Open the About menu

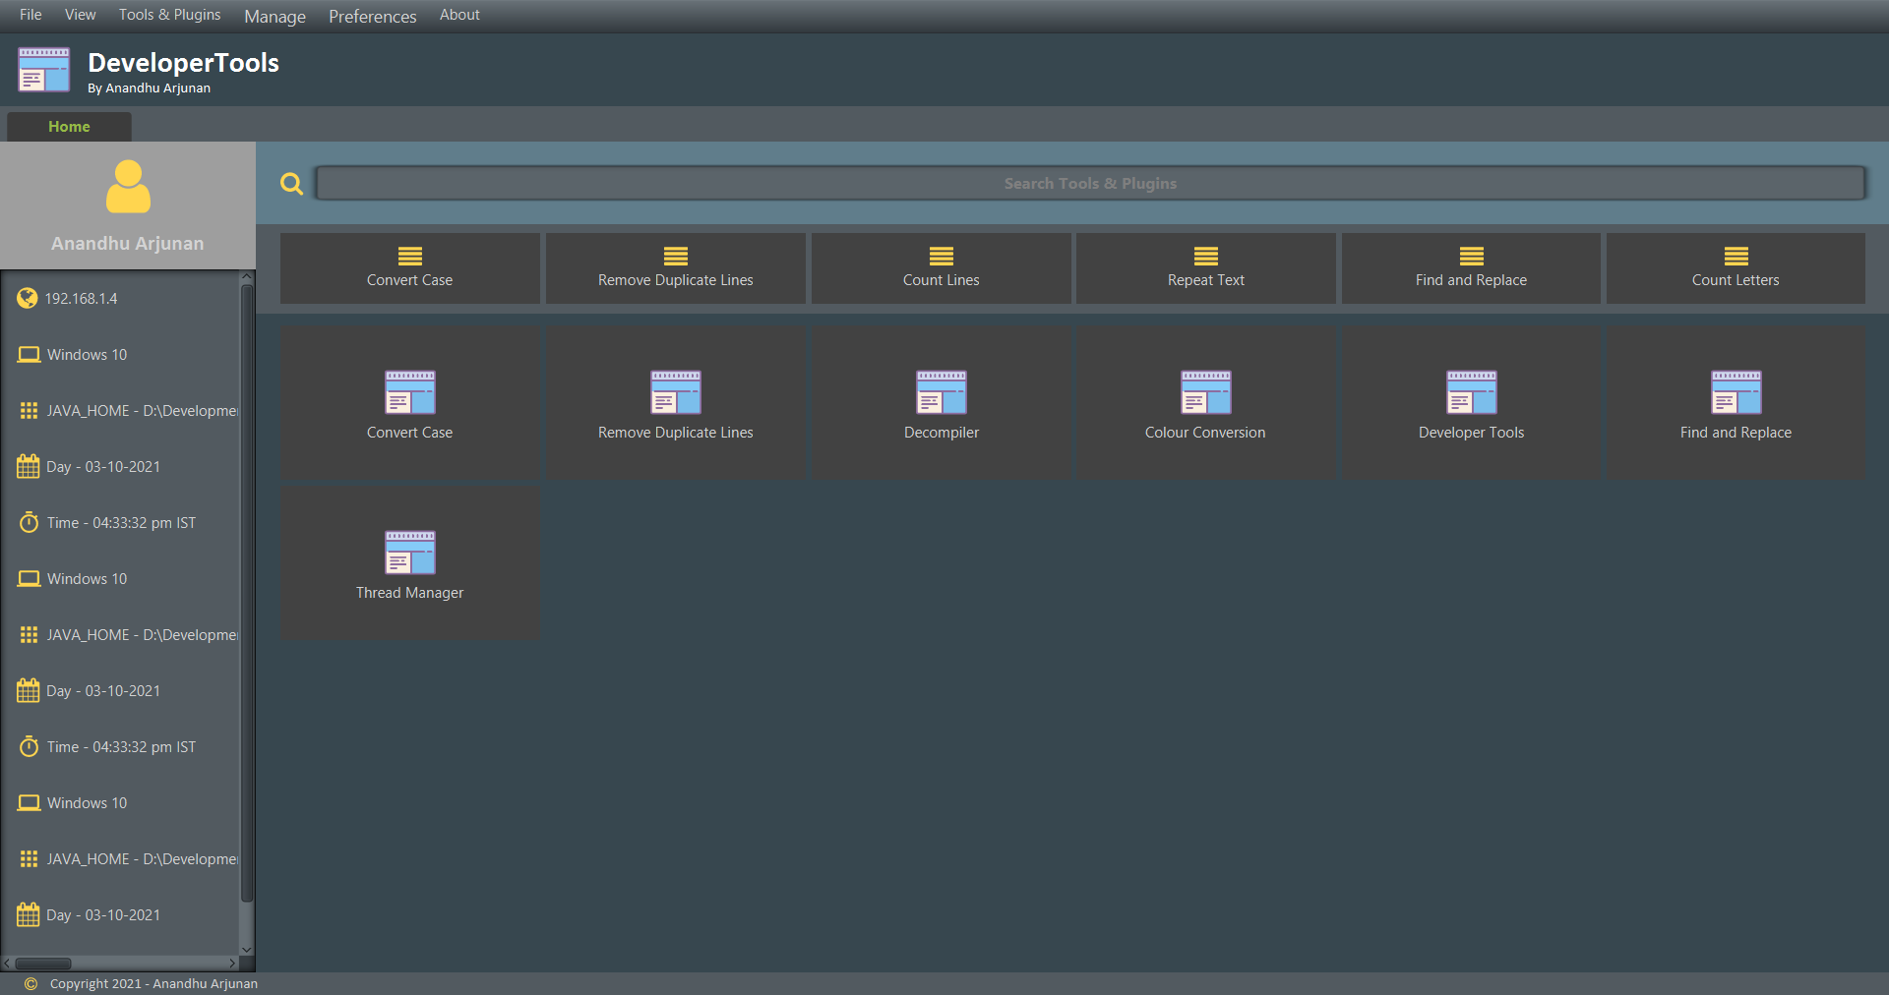[x=459, y=15]
